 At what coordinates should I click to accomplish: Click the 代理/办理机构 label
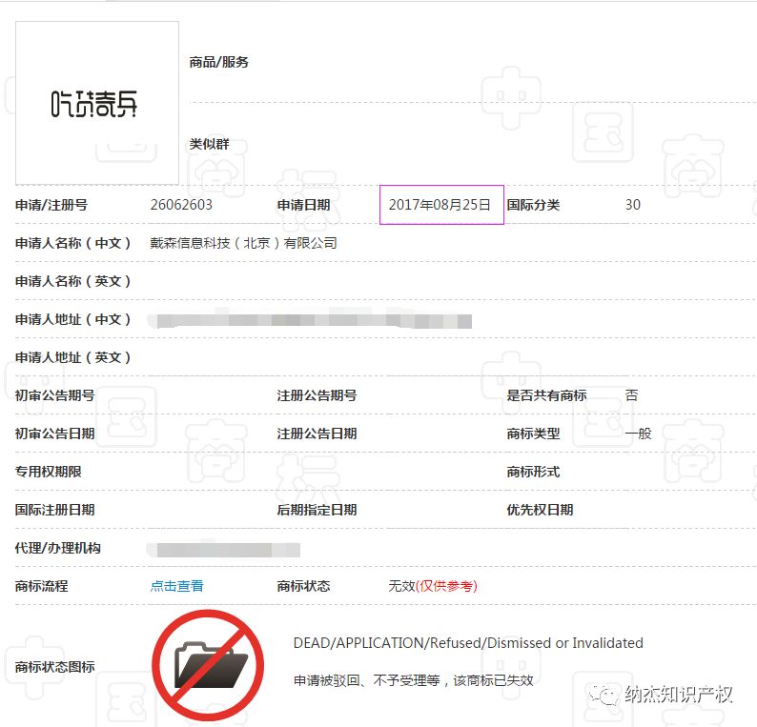point(58,548)
